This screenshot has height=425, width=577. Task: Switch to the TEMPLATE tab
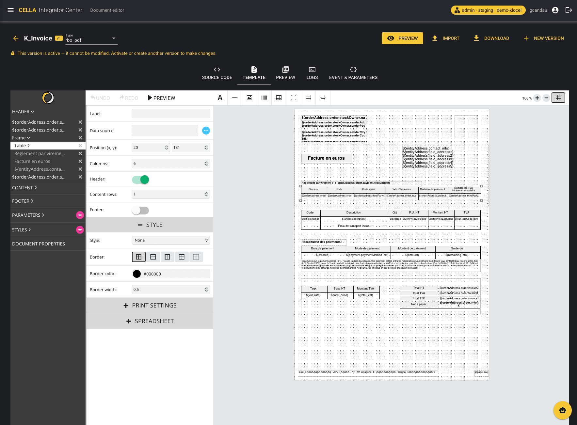(x=254, y=73)
